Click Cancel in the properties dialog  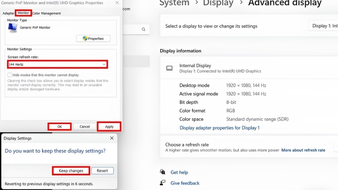84,127
